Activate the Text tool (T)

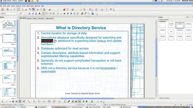[x=20, y=101]
